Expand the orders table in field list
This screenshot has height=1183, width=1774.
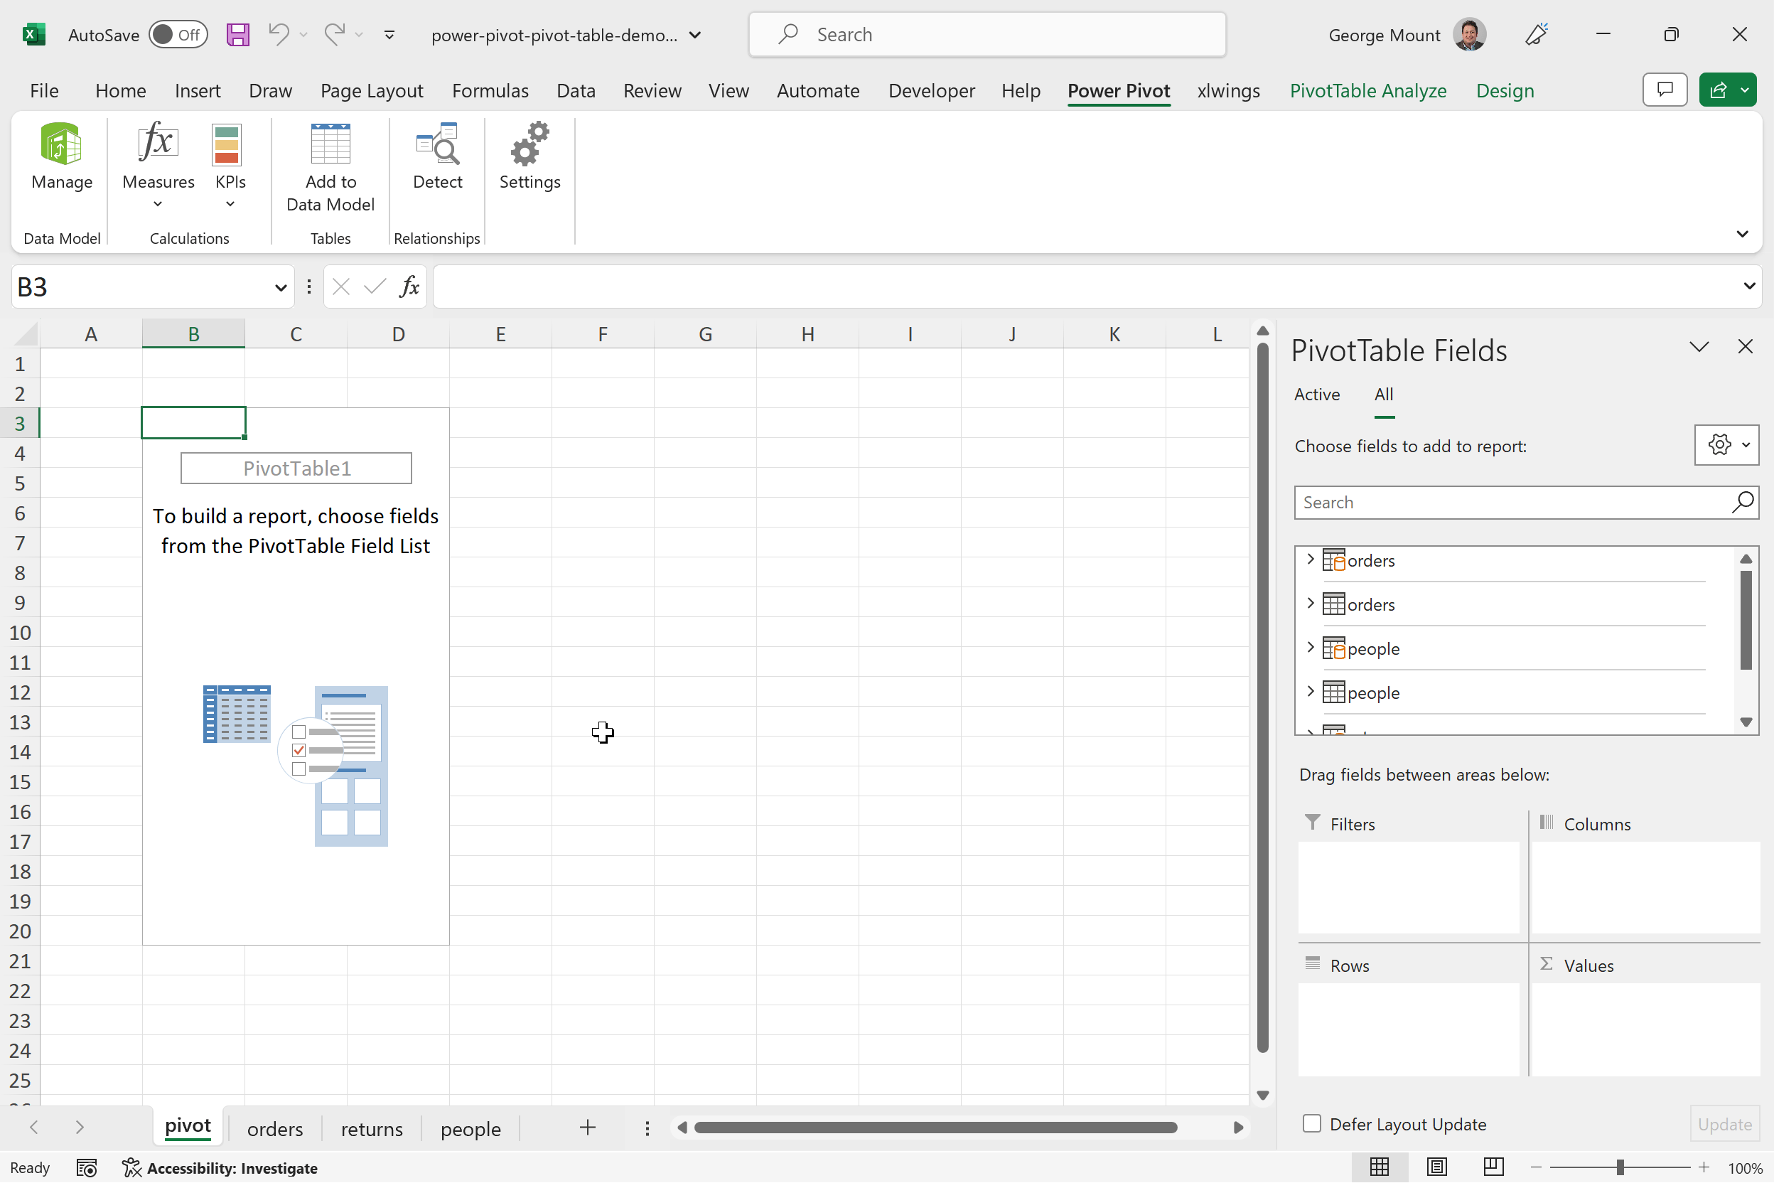[x=1311, y=559]
